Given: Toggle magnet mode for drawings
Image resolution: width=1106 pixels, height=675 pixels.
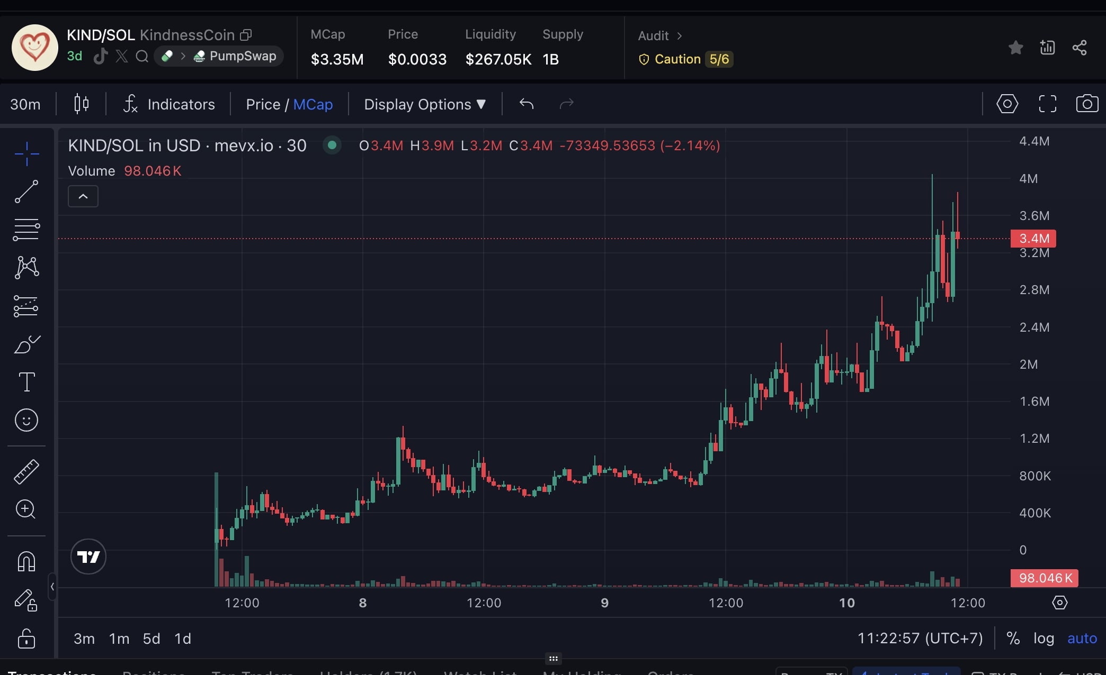Looking at the screenshot, I should click(26, 562).
